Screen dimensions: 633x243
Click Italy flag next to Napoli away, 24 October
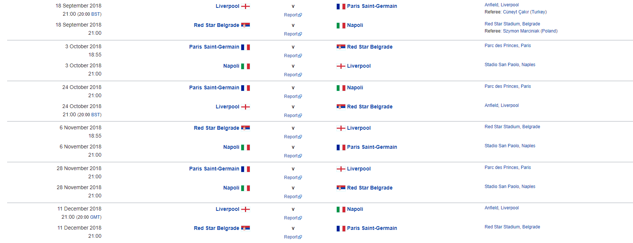pyautogui.click(x=341, y=88)
